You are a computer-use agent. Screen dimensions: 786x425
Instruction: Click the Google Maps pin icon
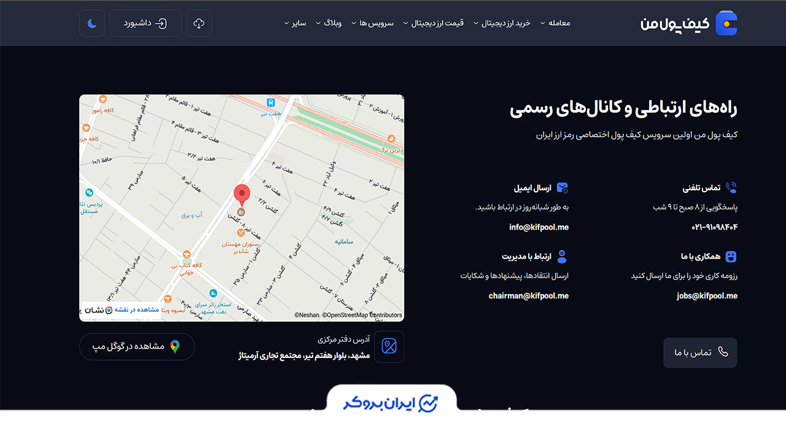pos(175,346)
